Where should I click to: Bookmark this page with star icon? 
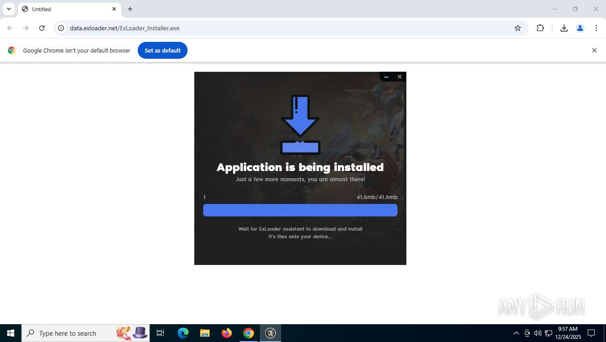point(518,28)
